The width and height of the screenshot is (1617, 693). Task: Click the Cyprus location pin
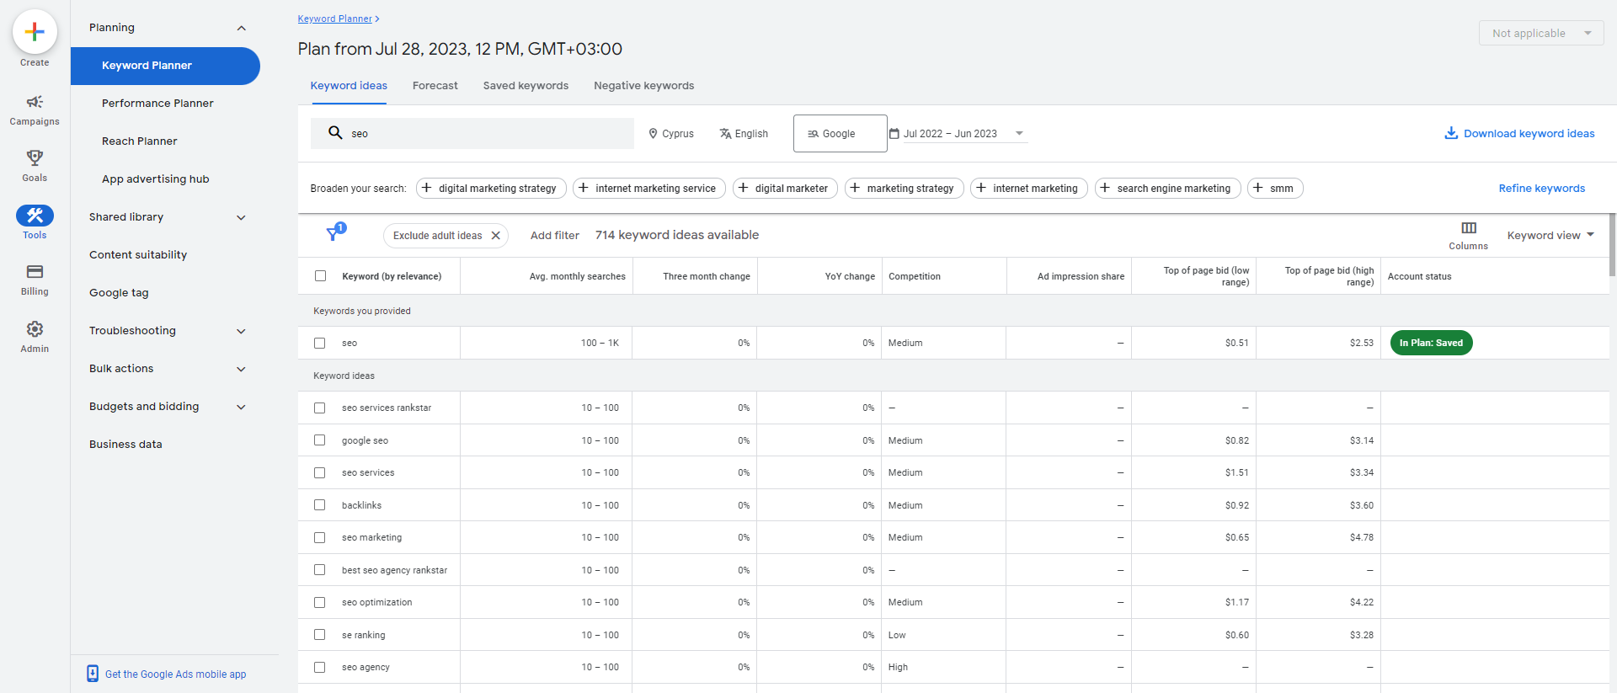(653, 133)
